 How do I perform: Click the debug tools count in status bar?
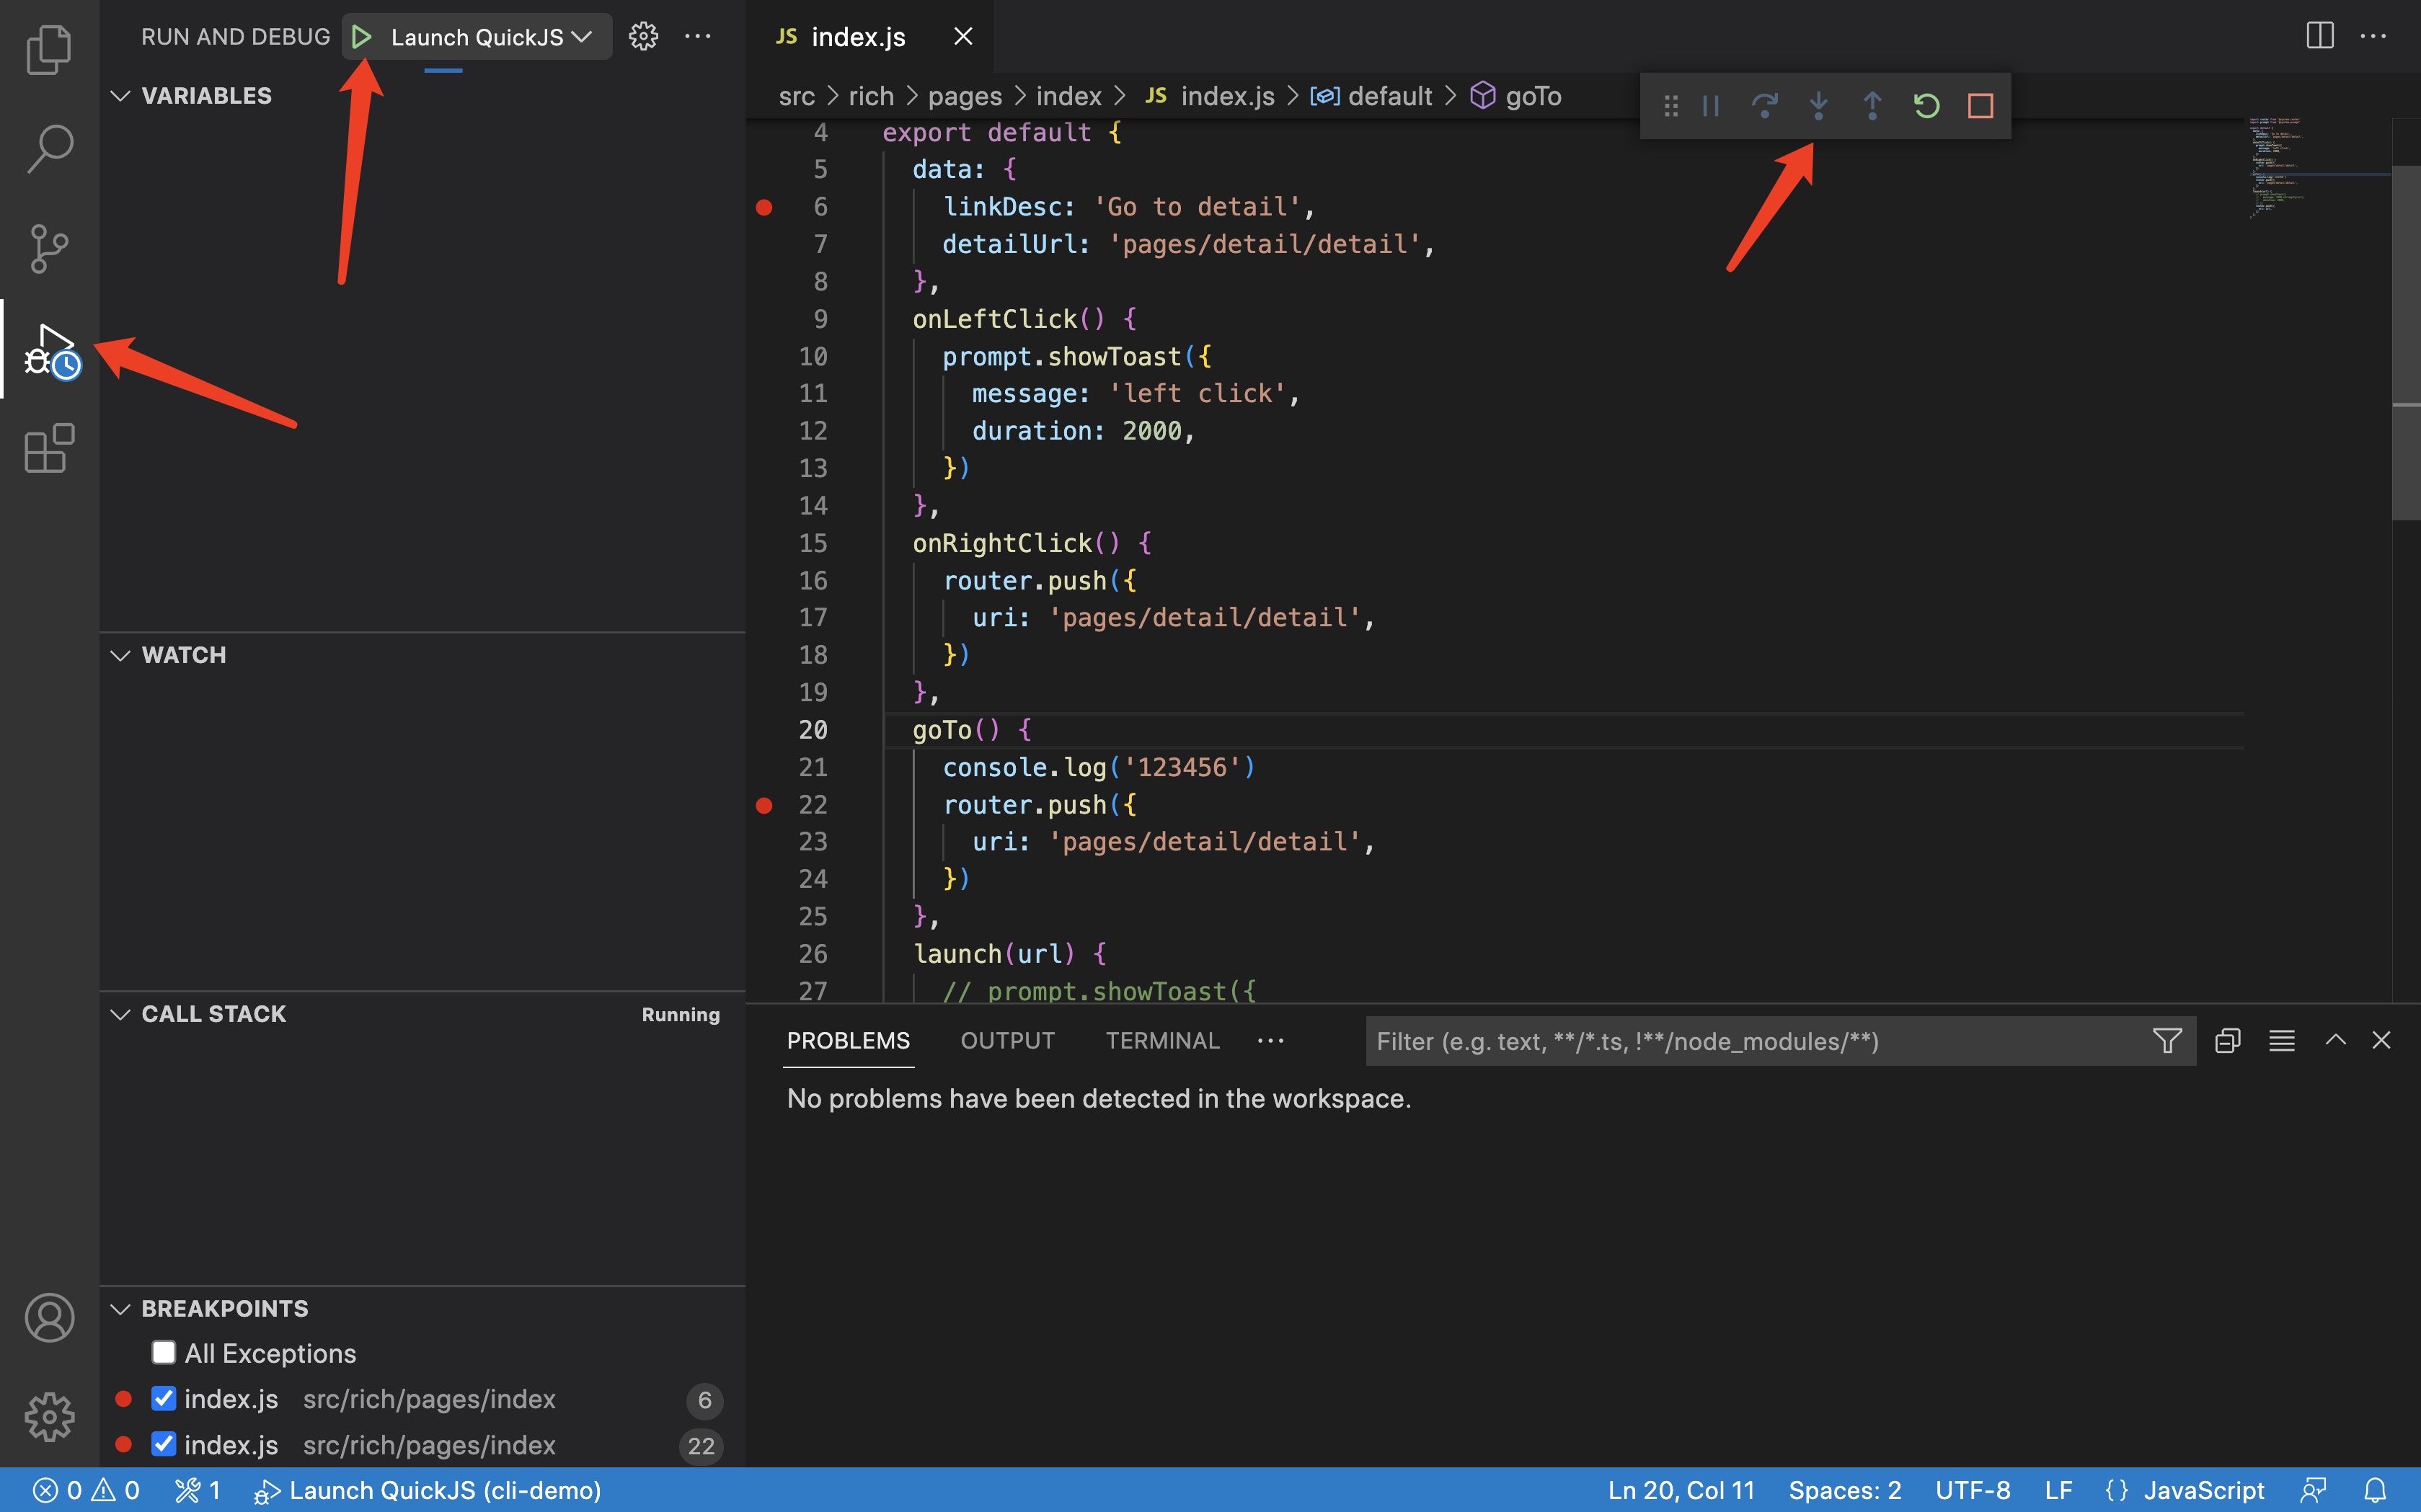pyautogui.click(x=197, y=1490)
